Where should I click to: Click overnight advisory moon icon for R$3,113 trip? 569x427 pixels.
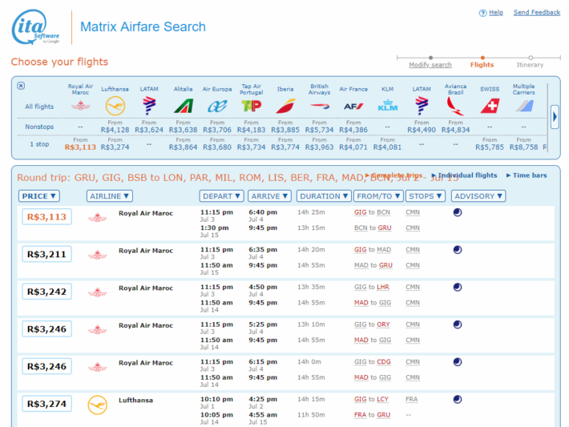coord(458,212)
